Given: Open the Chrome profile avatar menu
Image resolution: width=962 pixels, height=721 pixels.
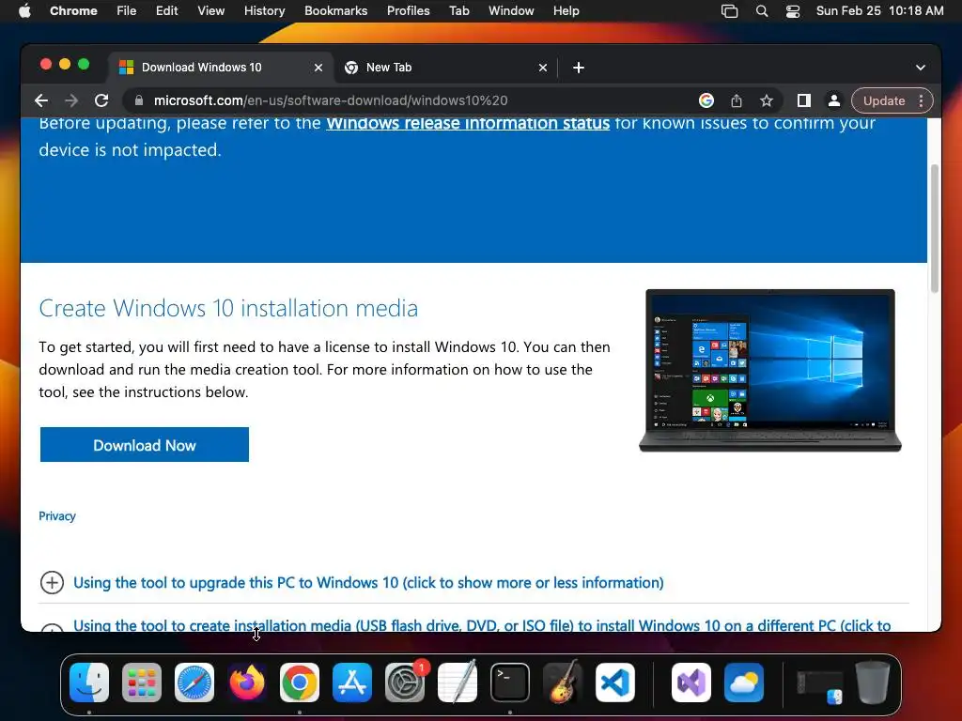Looking at the screenshot, I should point(834,100).
